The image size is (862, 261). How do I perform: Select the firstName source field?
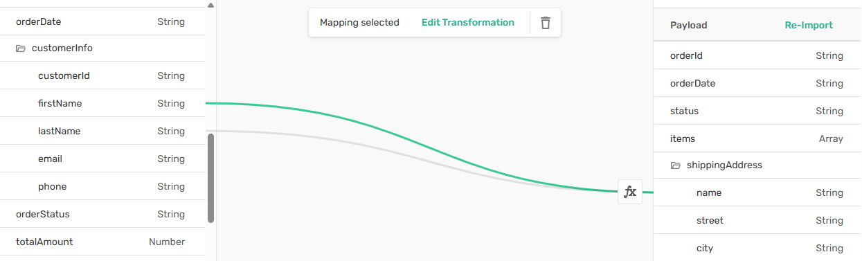click(103, 103)
